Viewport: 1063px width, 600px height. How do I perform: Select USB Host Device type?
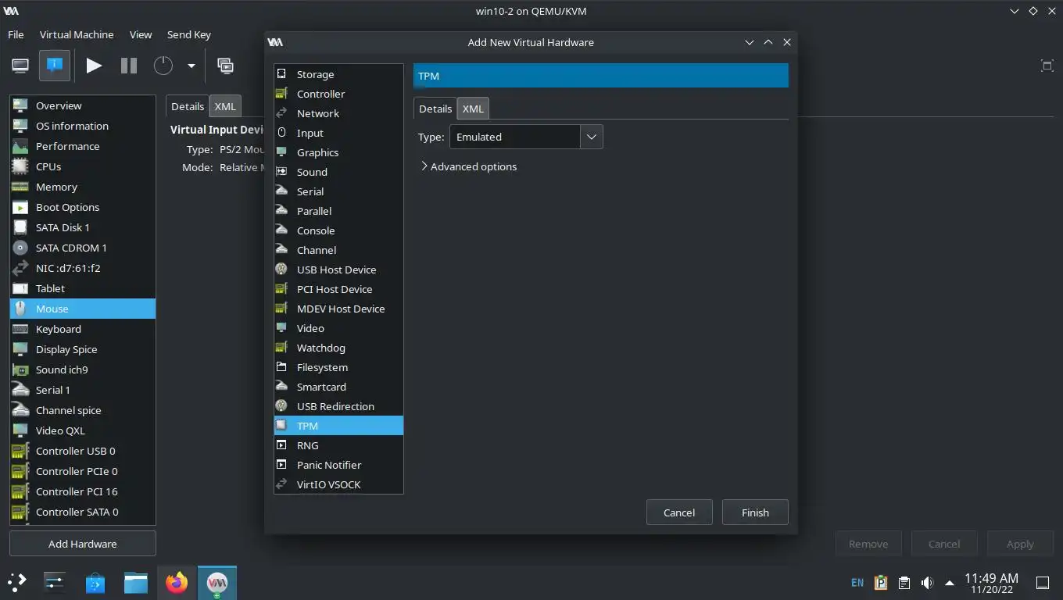pos(338,270)
